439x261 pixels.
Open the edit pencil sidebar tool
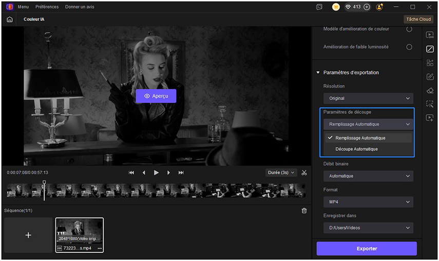tap(430, 76)
